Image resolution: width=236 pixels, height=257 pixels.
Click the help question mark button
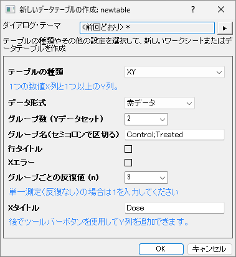pos(193,9)
